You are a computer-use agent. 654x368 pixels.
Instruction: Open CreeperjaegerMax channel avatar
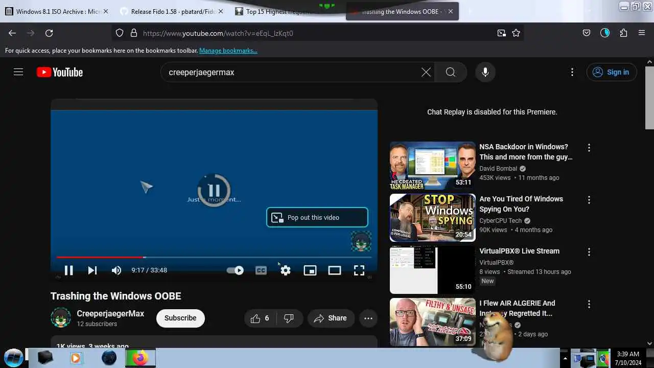(61, 317)
